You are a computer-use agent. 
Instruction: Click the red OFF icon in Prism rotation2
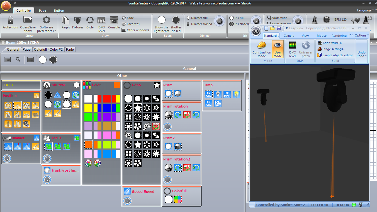click(x=187, y=168)
